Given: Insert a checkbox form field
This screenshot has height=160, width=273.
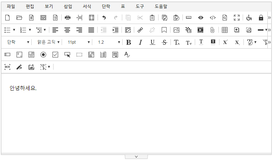Looking at the screenshot, I should pyautogui.click(x=55, y=55).
